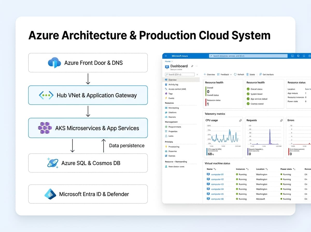Image resolution: width=311 pixels, height=232 pixels.
Task: Click the Tags icon in the sidebar
Action: [x=166, y=94]
